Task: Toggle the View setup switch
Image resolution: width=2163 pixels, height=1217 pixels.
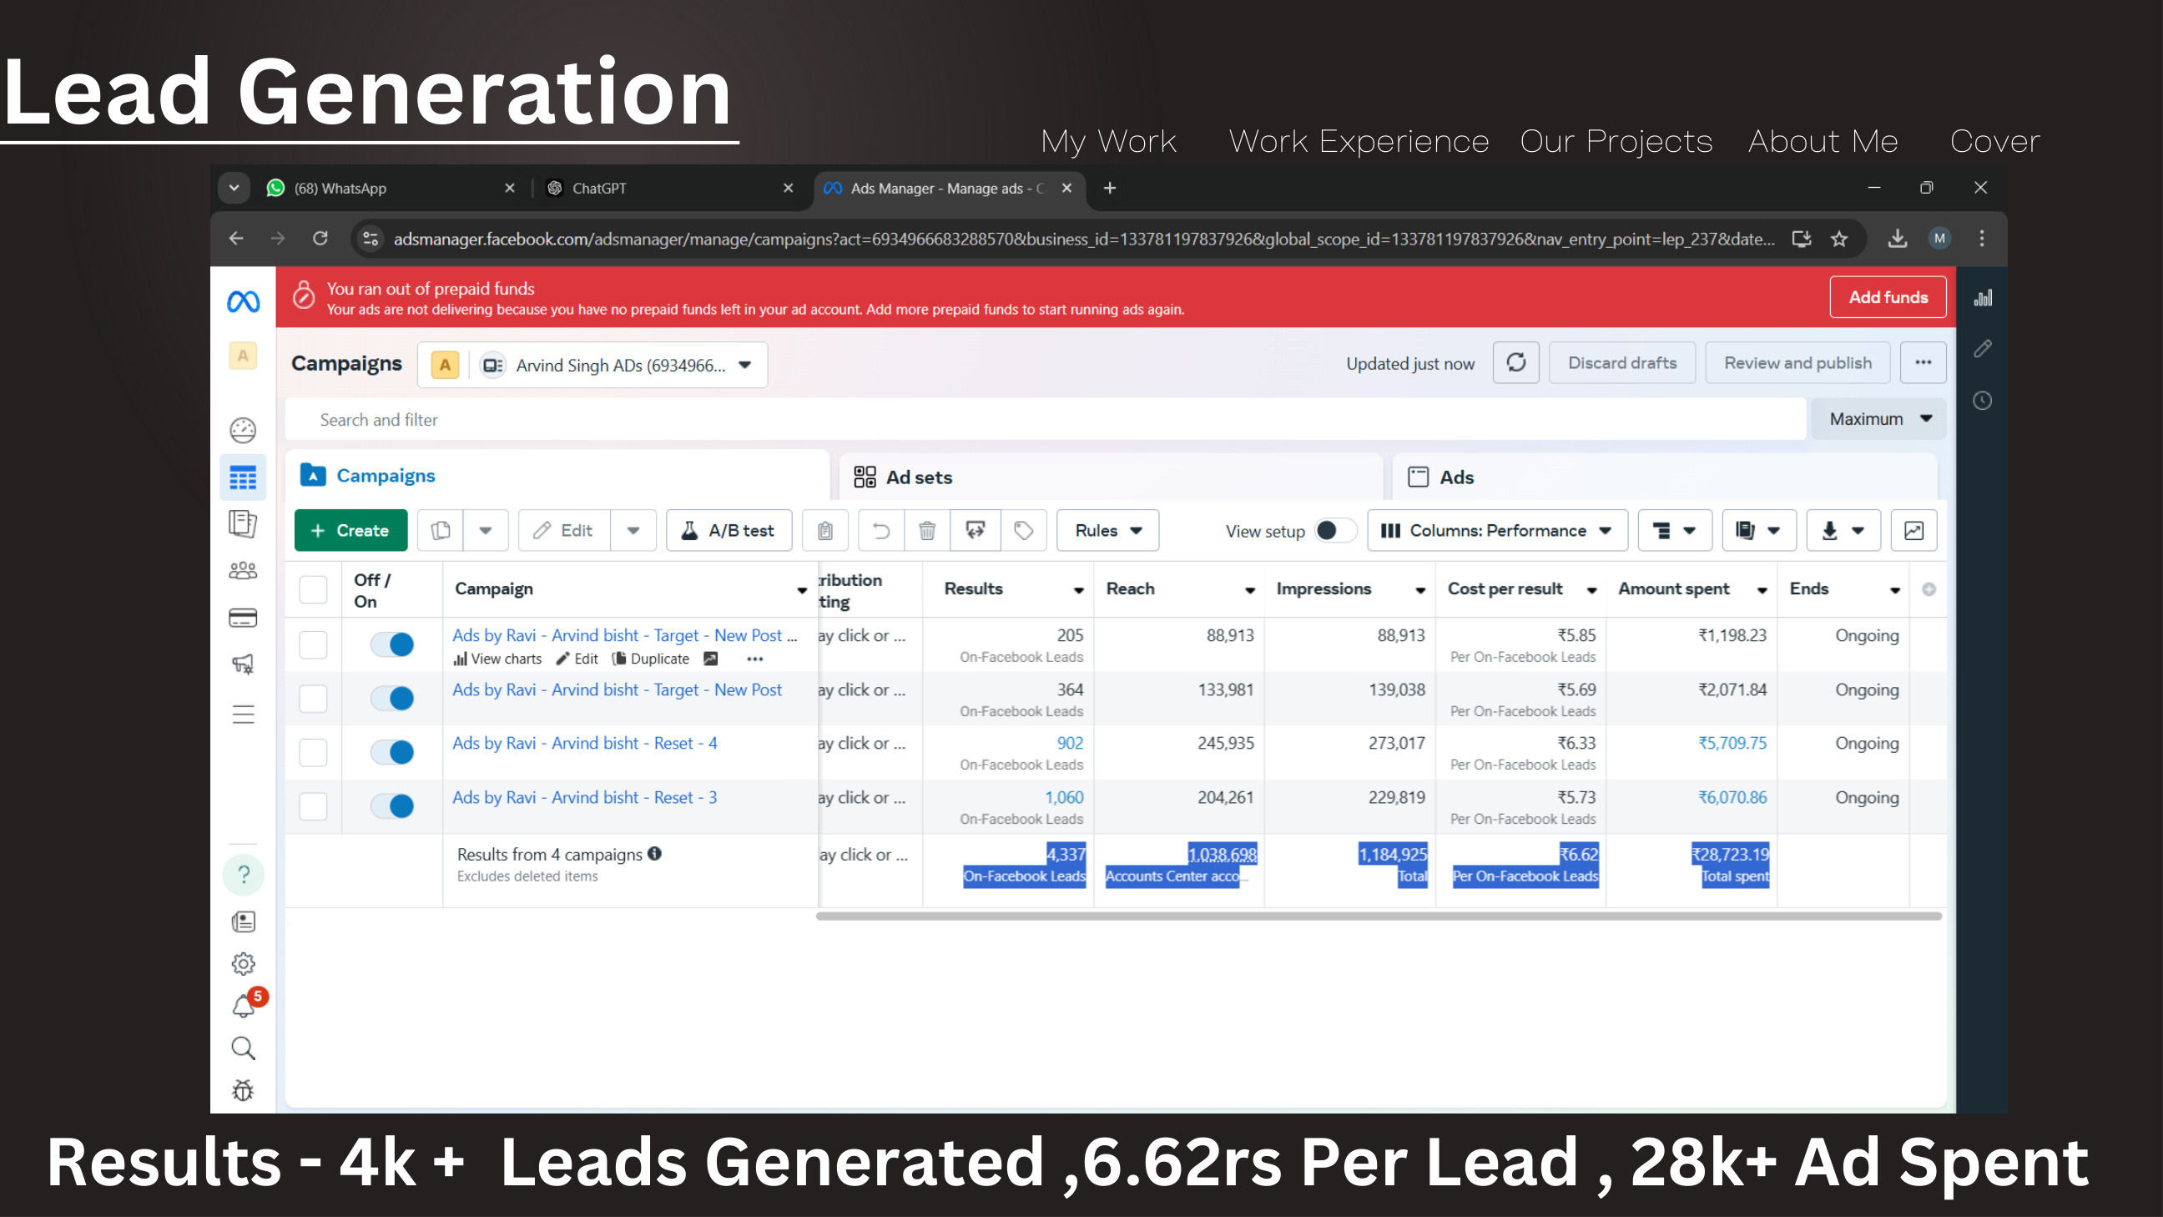Action: pos(1334,530)
